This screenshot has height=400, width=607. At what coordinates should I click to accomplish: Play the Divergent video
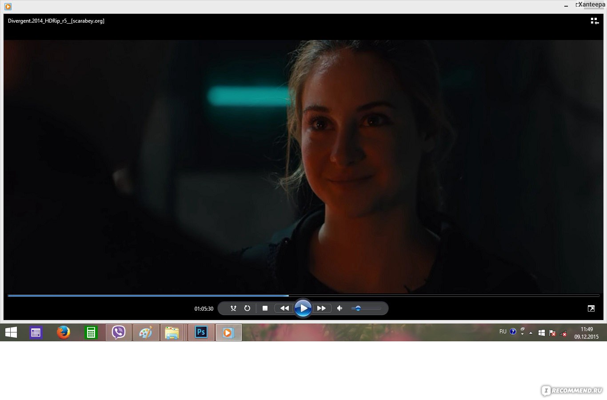(303, 308)
